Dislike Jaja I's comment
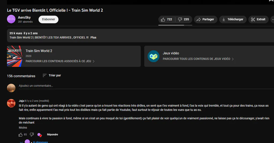This screenshot has height=143, width=274. point(32,135)
